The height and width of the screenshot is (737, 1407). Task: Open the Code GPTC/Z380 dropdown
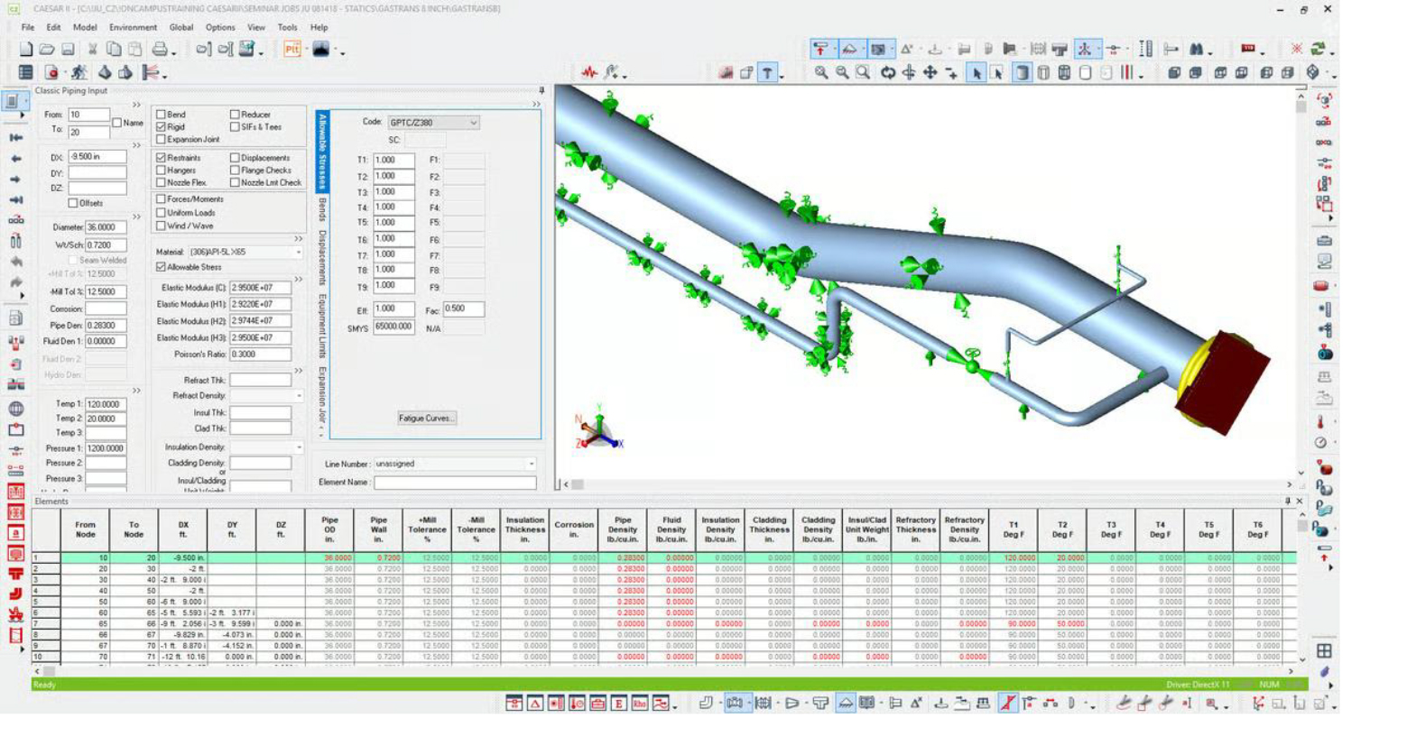[x=473, y=123]
